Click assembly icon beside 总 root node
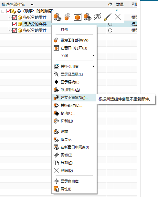158x197 pixels. [13, 11]
